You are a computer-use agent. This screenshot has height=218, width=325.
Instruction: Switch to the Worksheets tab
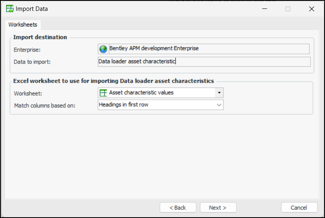23,25
